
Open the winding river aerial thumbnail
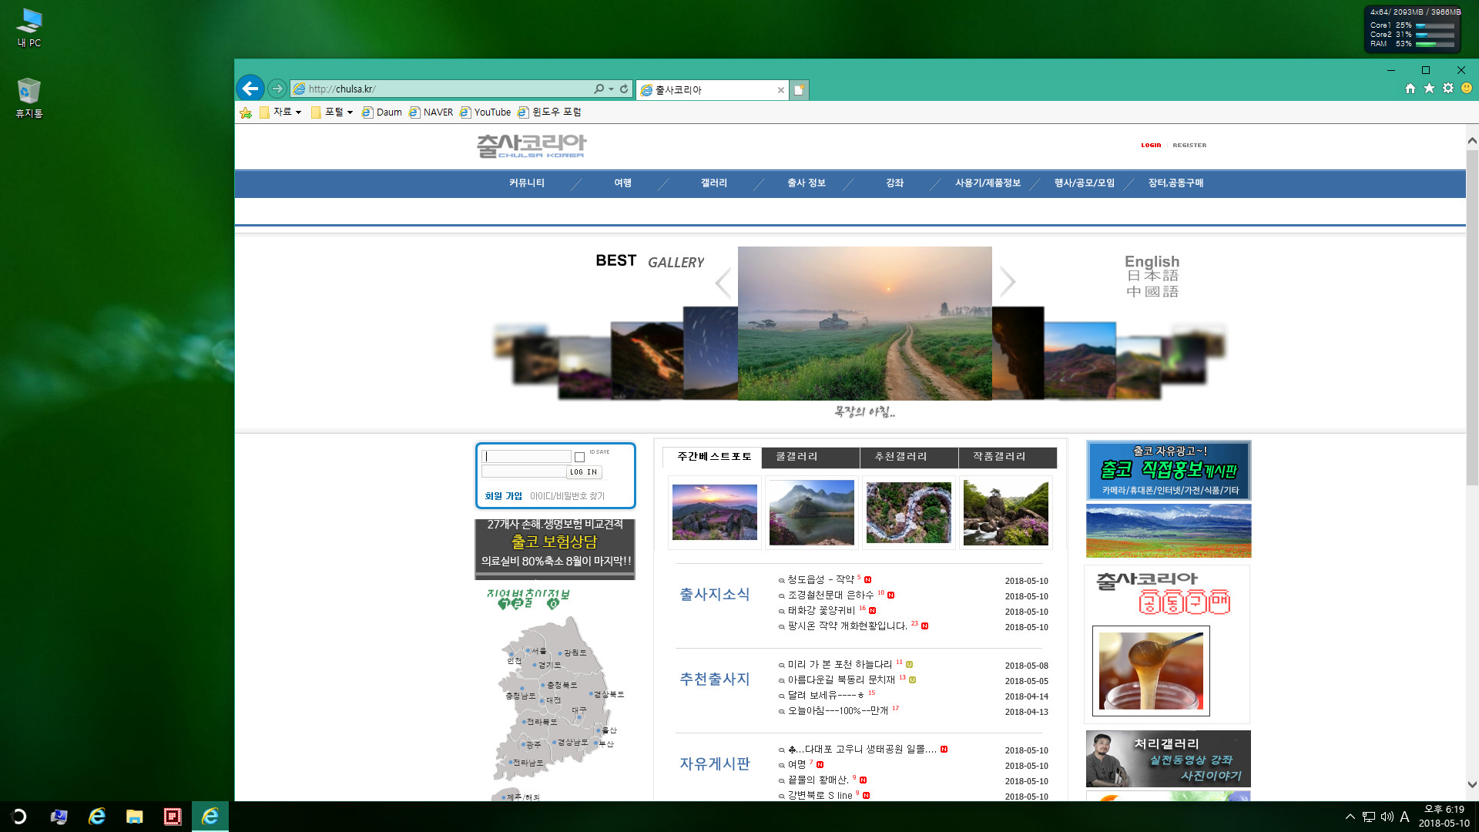[x=908, y=512]
